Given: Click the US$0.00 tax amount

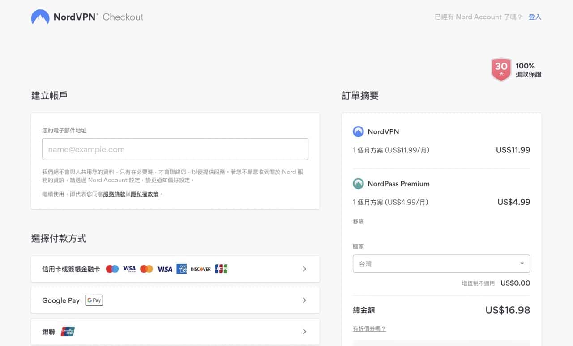Looking at the screenshot, I should point(515,283).
